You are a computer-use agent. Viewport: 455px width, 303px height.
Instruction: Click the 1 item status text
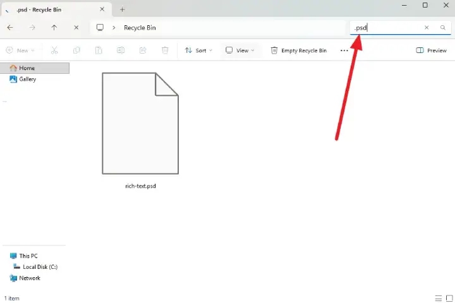[12, 299]
